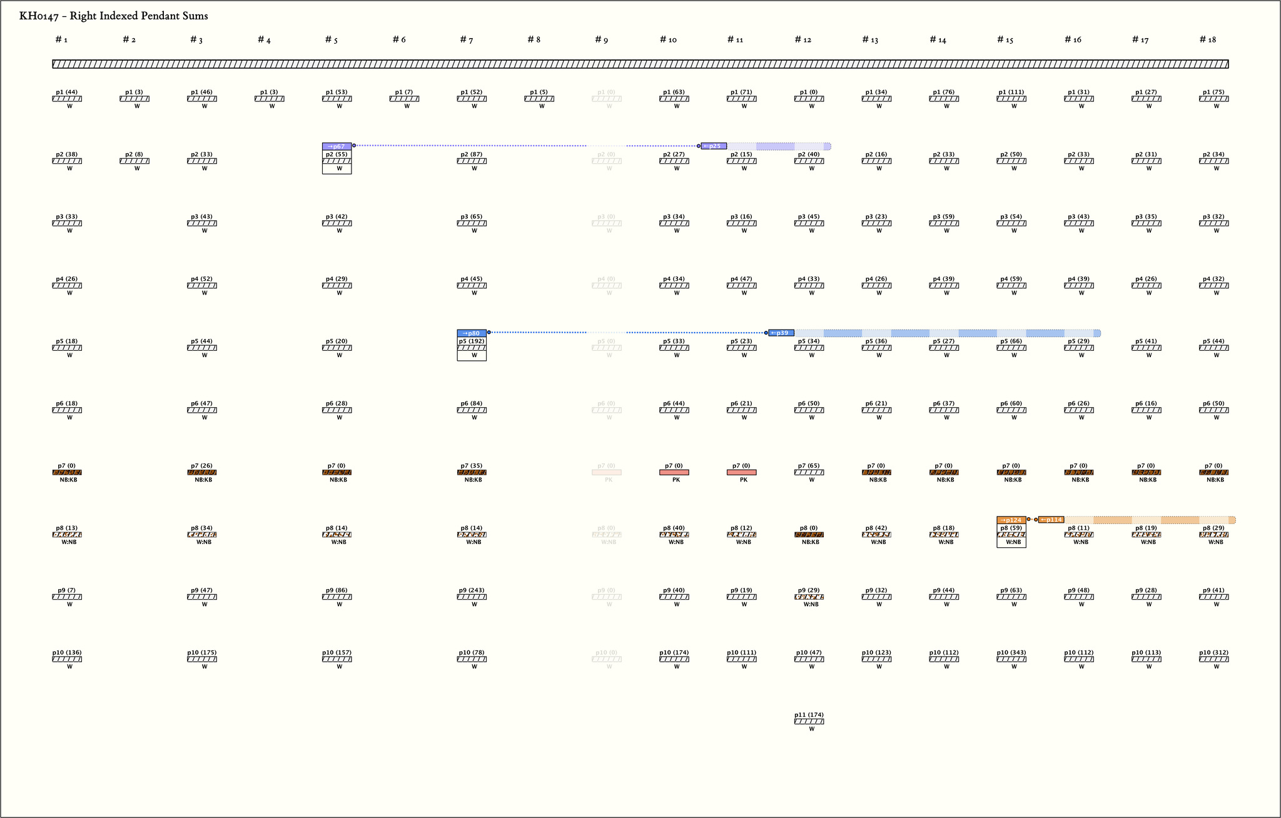The width and height of the screenshot is (1281, 818).
Task: Click the p2 (8) pendant label
Action: (134, 154)
